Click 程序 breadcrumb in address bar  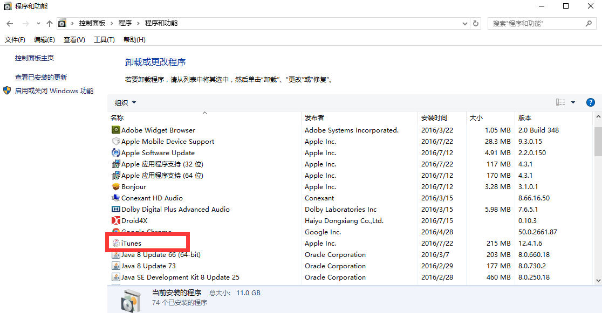[x=125, y=23]
